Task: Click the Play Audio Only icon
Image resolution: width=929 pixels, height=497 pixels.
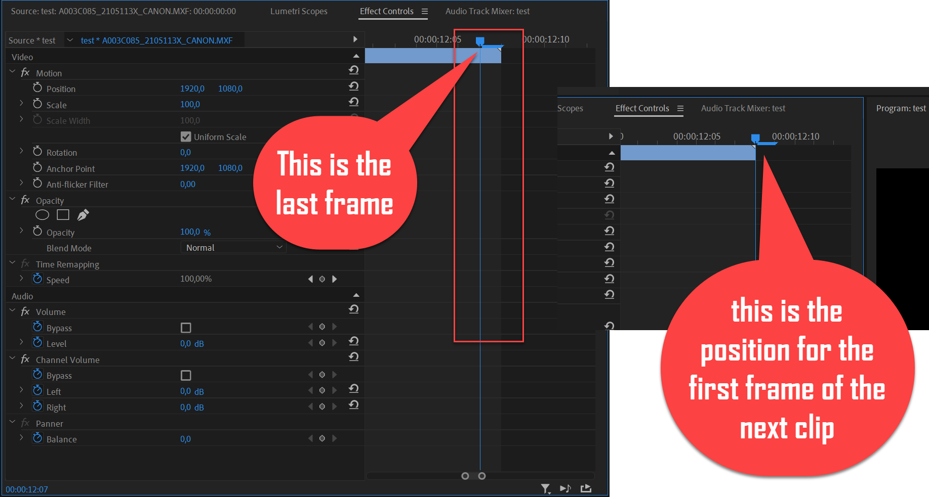Action: click(x=566, y=488)
